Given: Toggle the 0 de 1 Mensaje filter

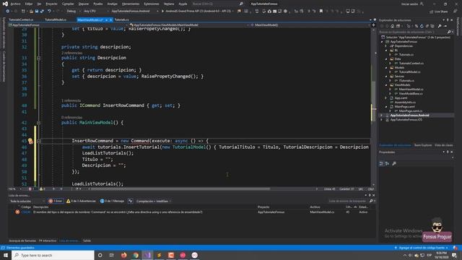Looking at the screenshot, I should click(112, 201).
